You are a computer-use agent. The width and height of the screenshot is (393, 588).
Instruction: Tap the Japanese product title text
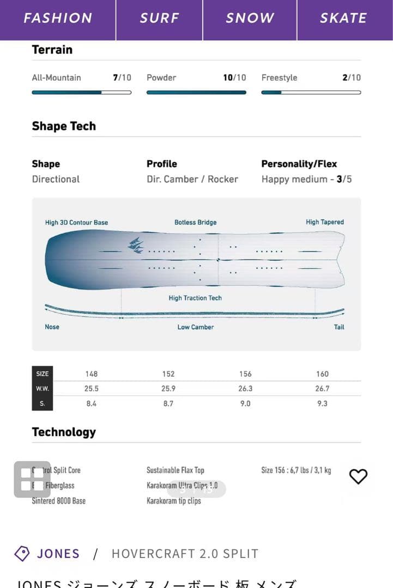click(x=156, y=583)
